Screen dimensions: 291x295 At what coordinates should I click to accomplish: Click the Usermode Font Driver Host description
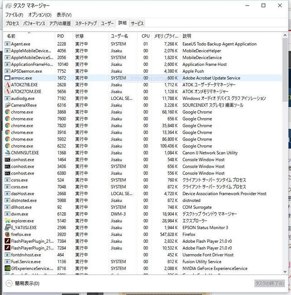[x=208, y=255]
